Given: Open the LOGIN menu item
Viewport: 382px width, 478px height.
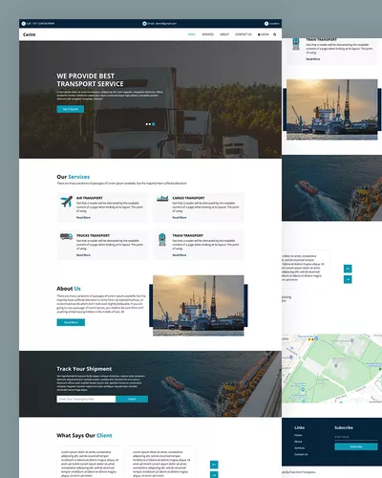Looking at the screenshot, I should coord(264,34).
